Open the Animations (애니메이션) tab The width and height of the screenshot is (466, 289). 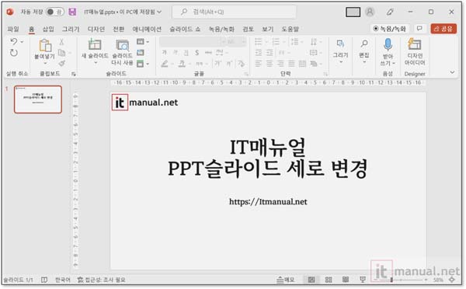point(147,29)
